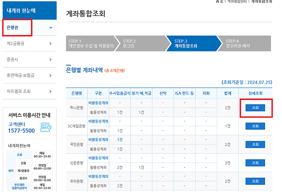This screenshot has width=282, height=192.
Task: Expand the 제2금융권 sidebar menu
Action: [x=51, y=44]
